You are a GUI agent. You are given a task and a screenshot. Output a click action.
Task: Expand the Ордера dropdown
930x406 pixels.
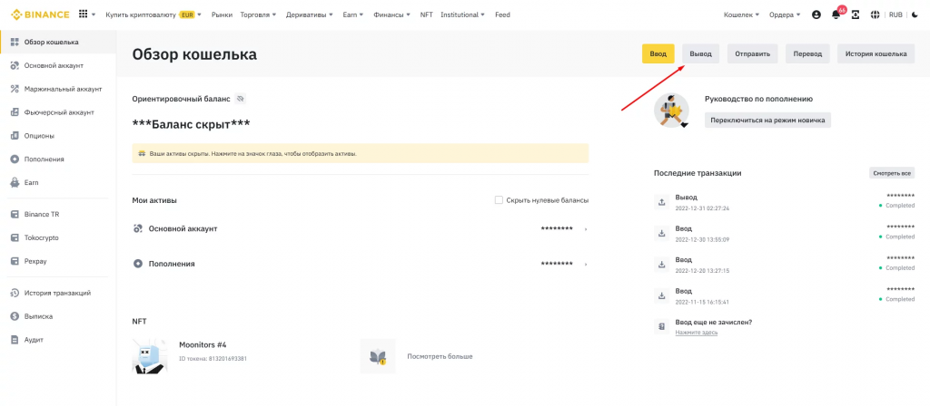coord(785,14)
